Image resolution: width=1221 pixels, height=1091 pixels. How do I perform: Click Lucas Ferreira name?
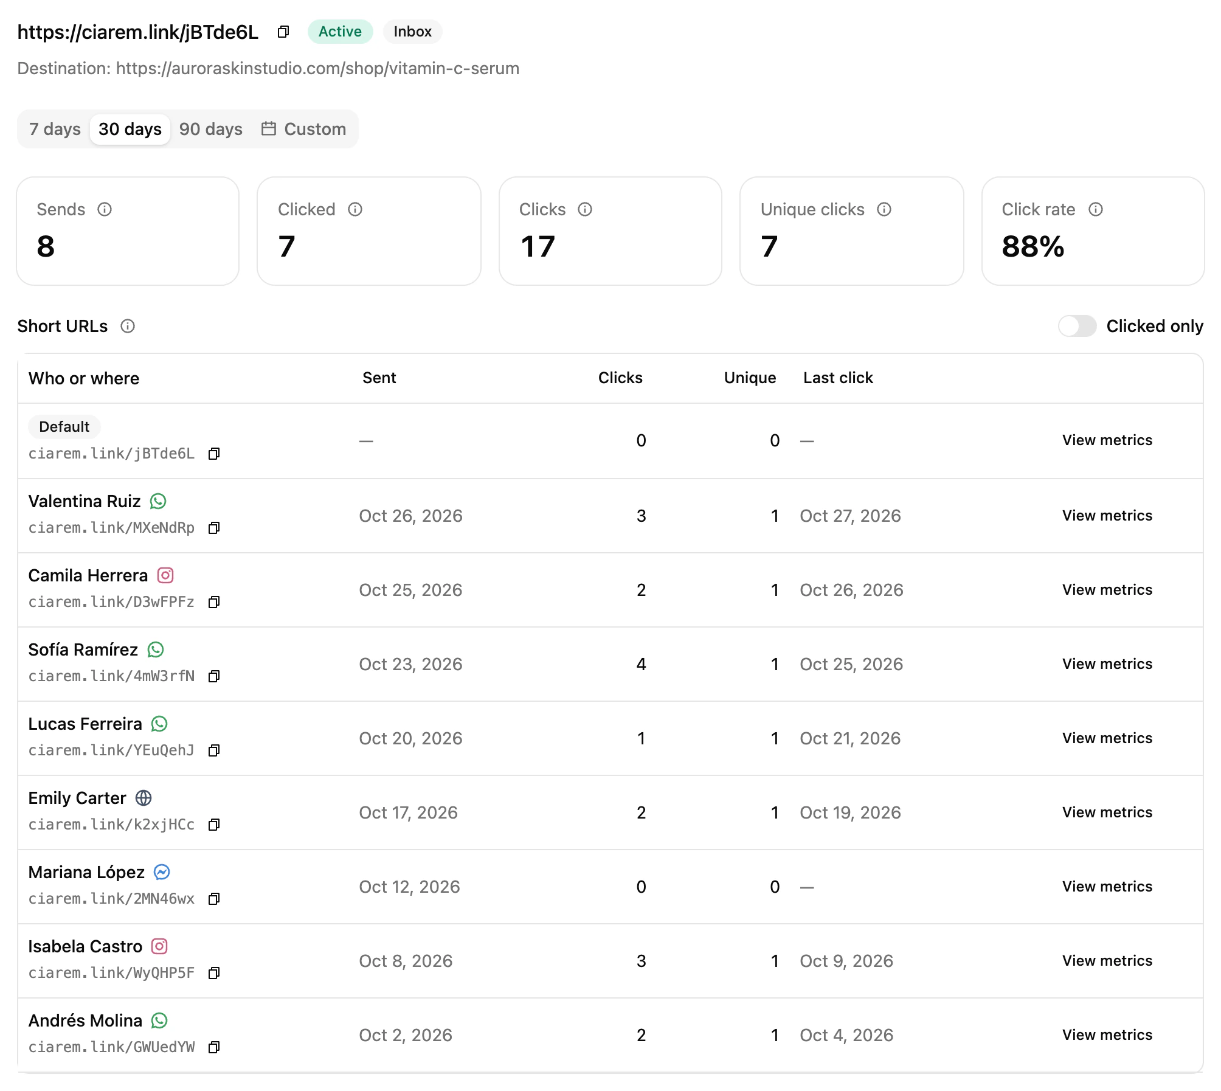tap(85, 724)
